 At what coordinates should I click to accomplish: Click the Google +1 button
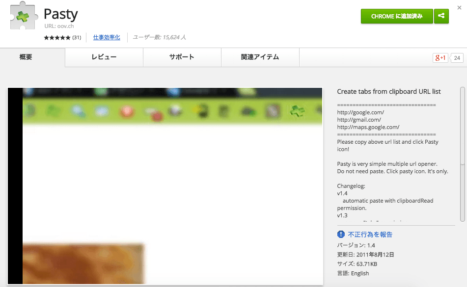(440, 58)
